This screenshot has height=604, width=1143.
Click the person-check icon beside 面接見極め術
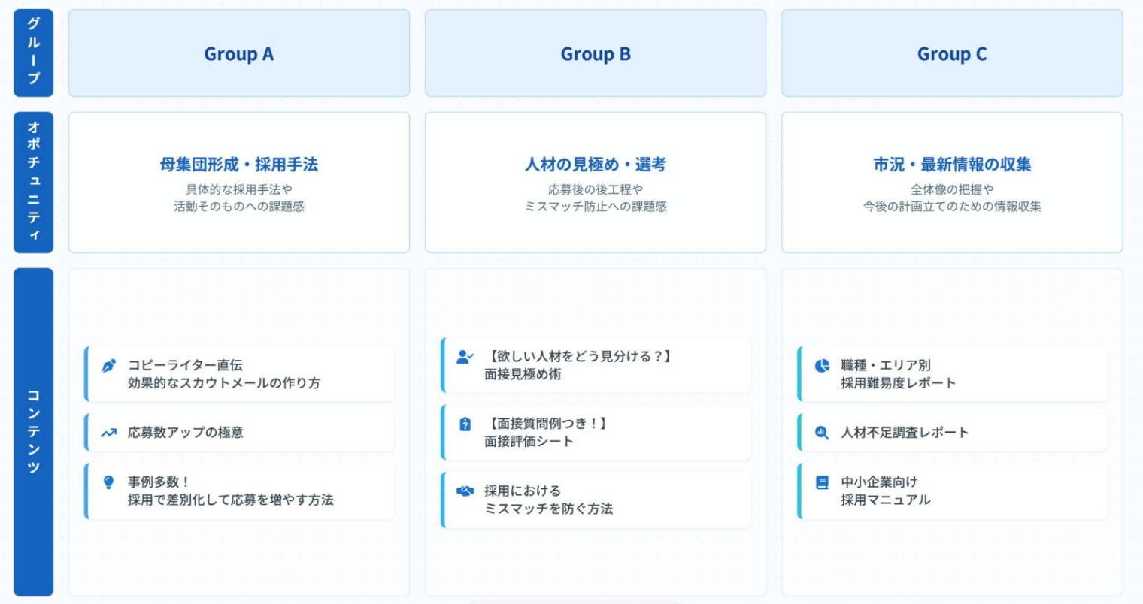point(465,357)
